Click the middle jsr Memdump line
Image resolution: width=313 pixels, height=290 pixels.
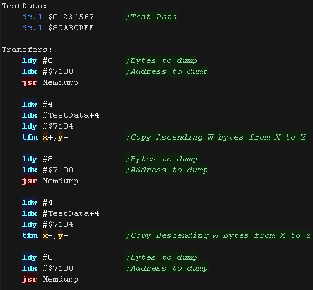click(x=50, y=181)
